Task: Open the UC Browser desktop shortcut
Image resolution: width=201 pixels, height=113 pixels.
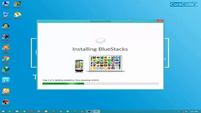Action: click(x=6, y=92)
